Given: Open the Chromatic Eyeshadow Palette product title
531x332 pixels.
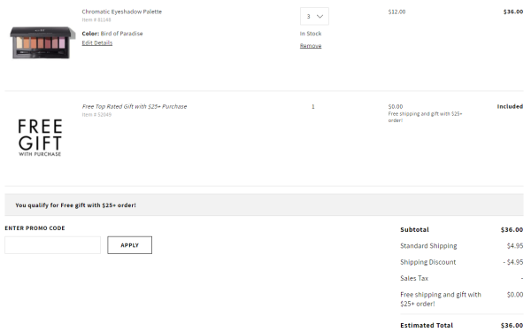Looking at the screenshot, I should point(122,12).
